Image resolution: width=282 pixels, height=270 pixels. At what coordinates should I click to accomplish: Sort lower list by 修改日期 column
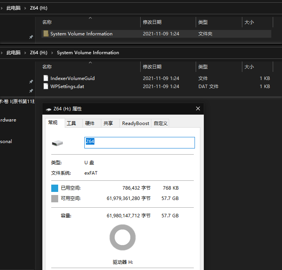coord(152,67)
